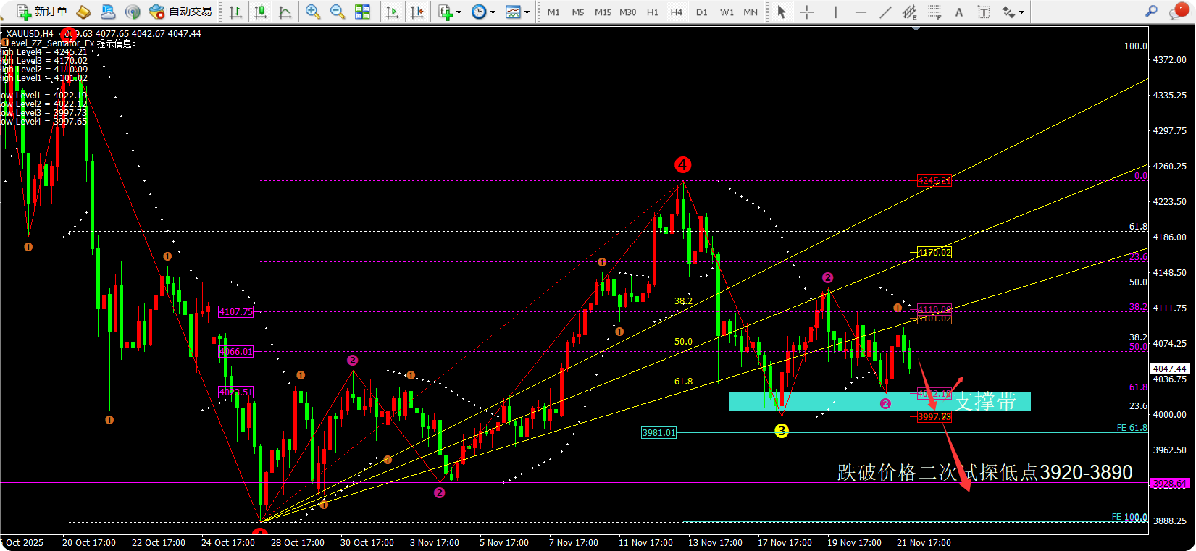Switch to the W1 weekly timeframe

tap(727, 12)
